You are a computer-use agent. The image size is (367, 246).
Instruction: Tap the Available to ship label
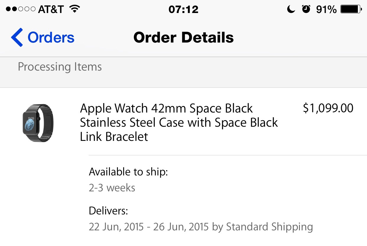click(128, 172)
